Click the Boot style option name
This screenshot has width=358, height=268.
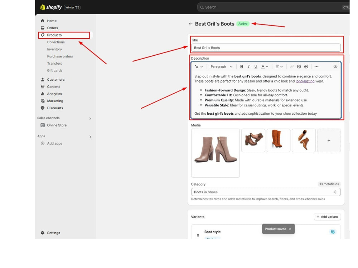(x=212, y=232)
